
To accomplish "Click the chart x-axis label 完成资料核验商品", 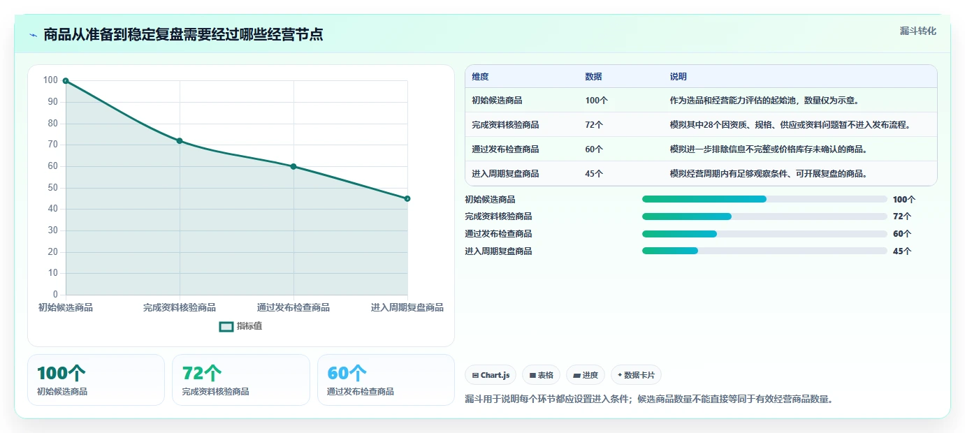I will tap(180, 307).
